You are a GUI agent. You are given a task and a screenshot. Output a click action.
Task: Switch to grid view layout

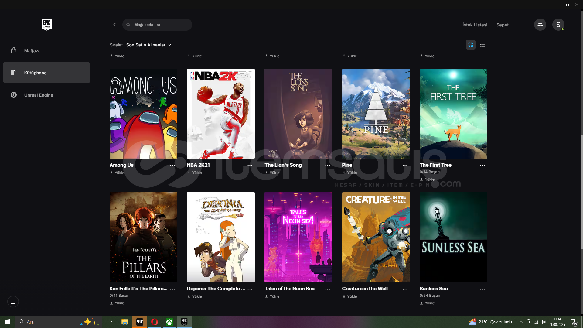tap(470, 45)
